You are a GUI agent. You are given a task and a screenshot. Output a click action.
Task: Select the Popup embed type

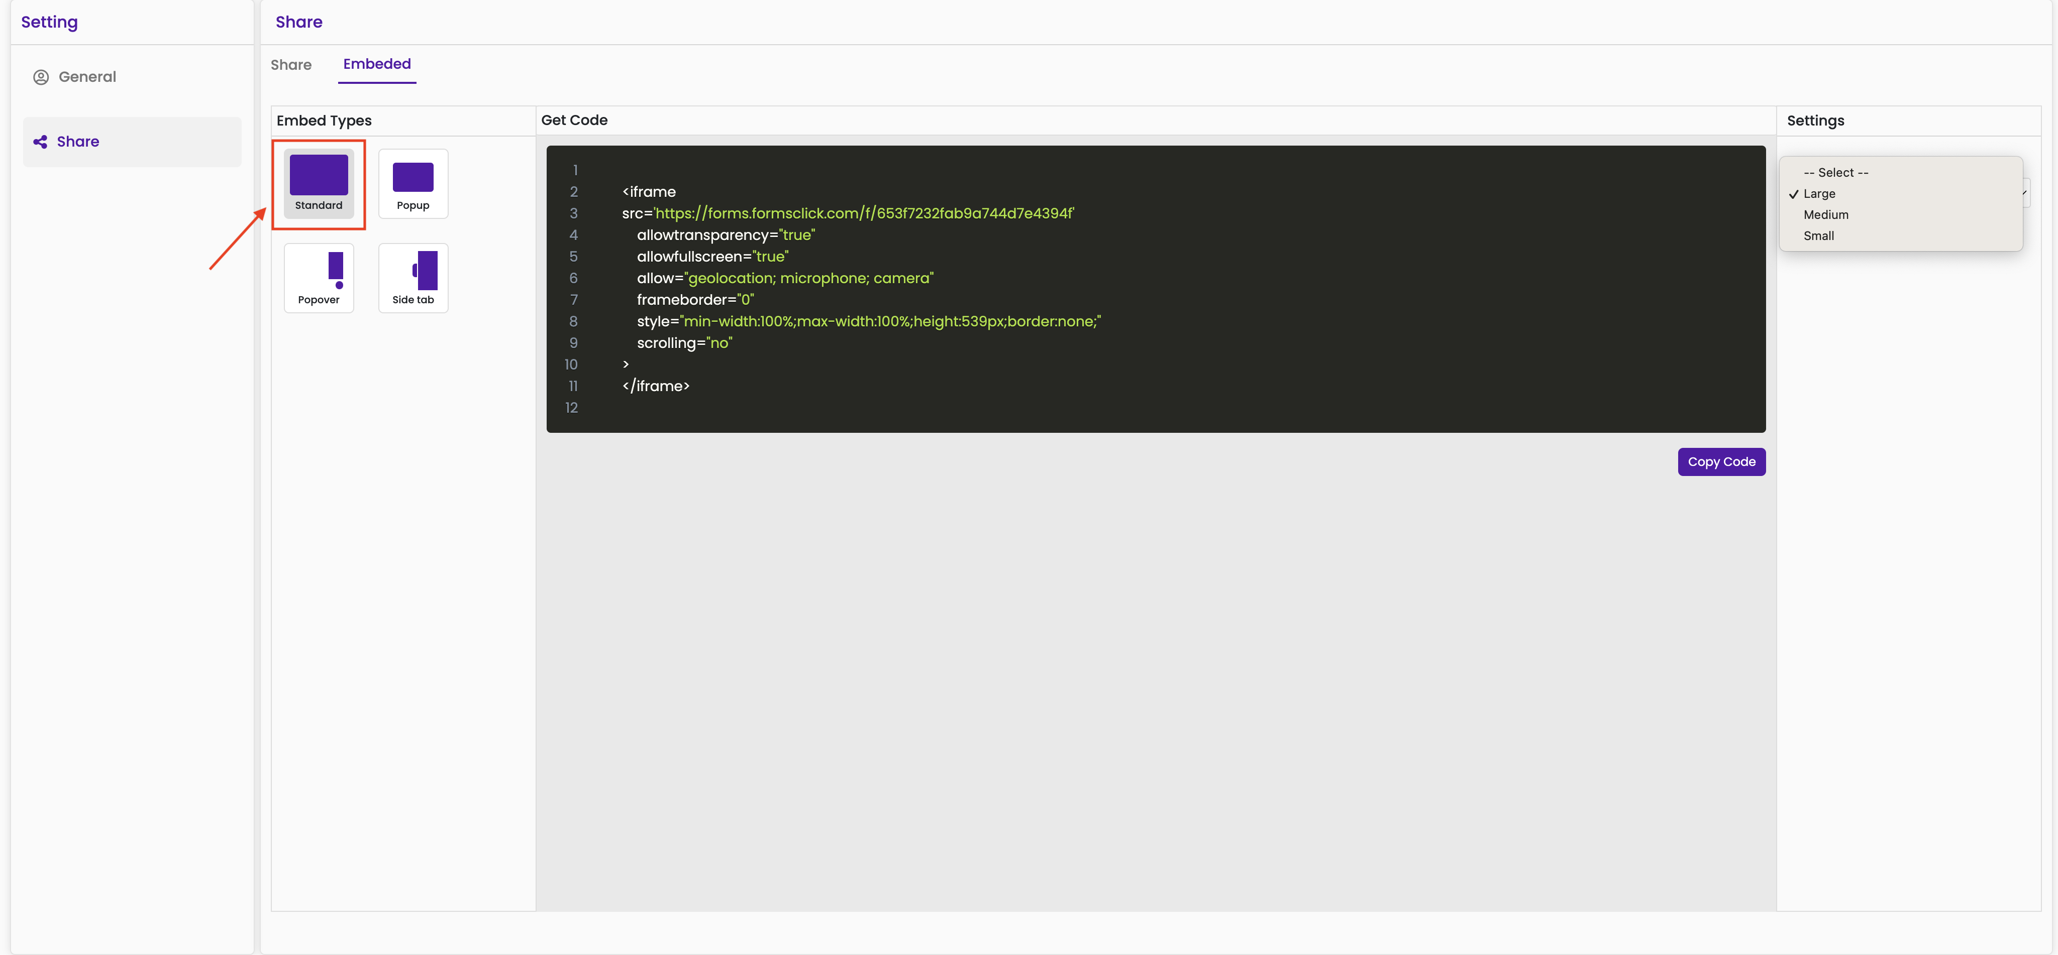[x=413, y=184]
